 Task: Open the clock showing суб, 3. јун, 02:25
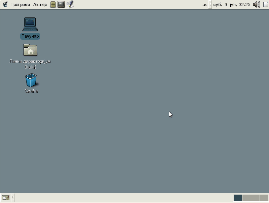pos(232,5)
